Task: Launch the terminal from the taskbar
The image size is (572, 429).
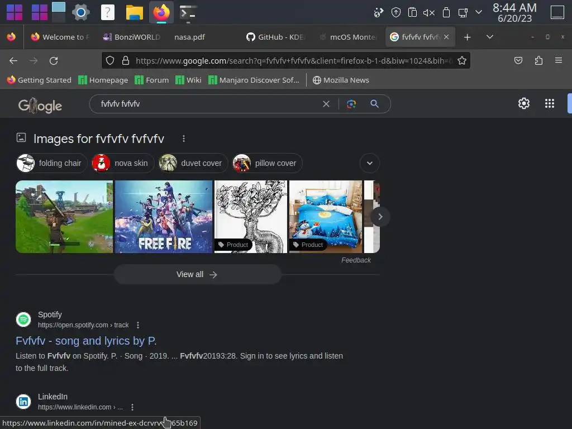Action: coord(188,12)
